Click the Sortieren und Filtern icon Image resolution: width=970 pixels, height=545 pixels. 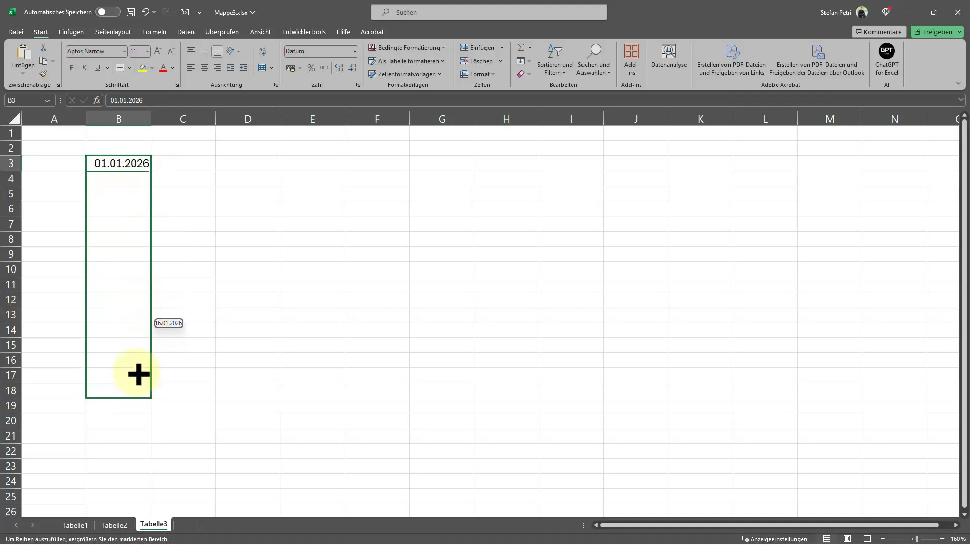click(555, 59)
